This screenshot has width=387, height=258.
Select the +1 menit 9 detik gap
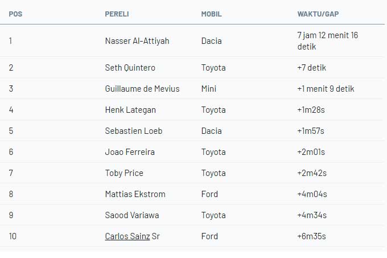pos(326,89)
